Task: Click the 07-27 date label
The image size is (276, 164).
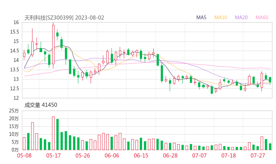Action: pos(258,155)
